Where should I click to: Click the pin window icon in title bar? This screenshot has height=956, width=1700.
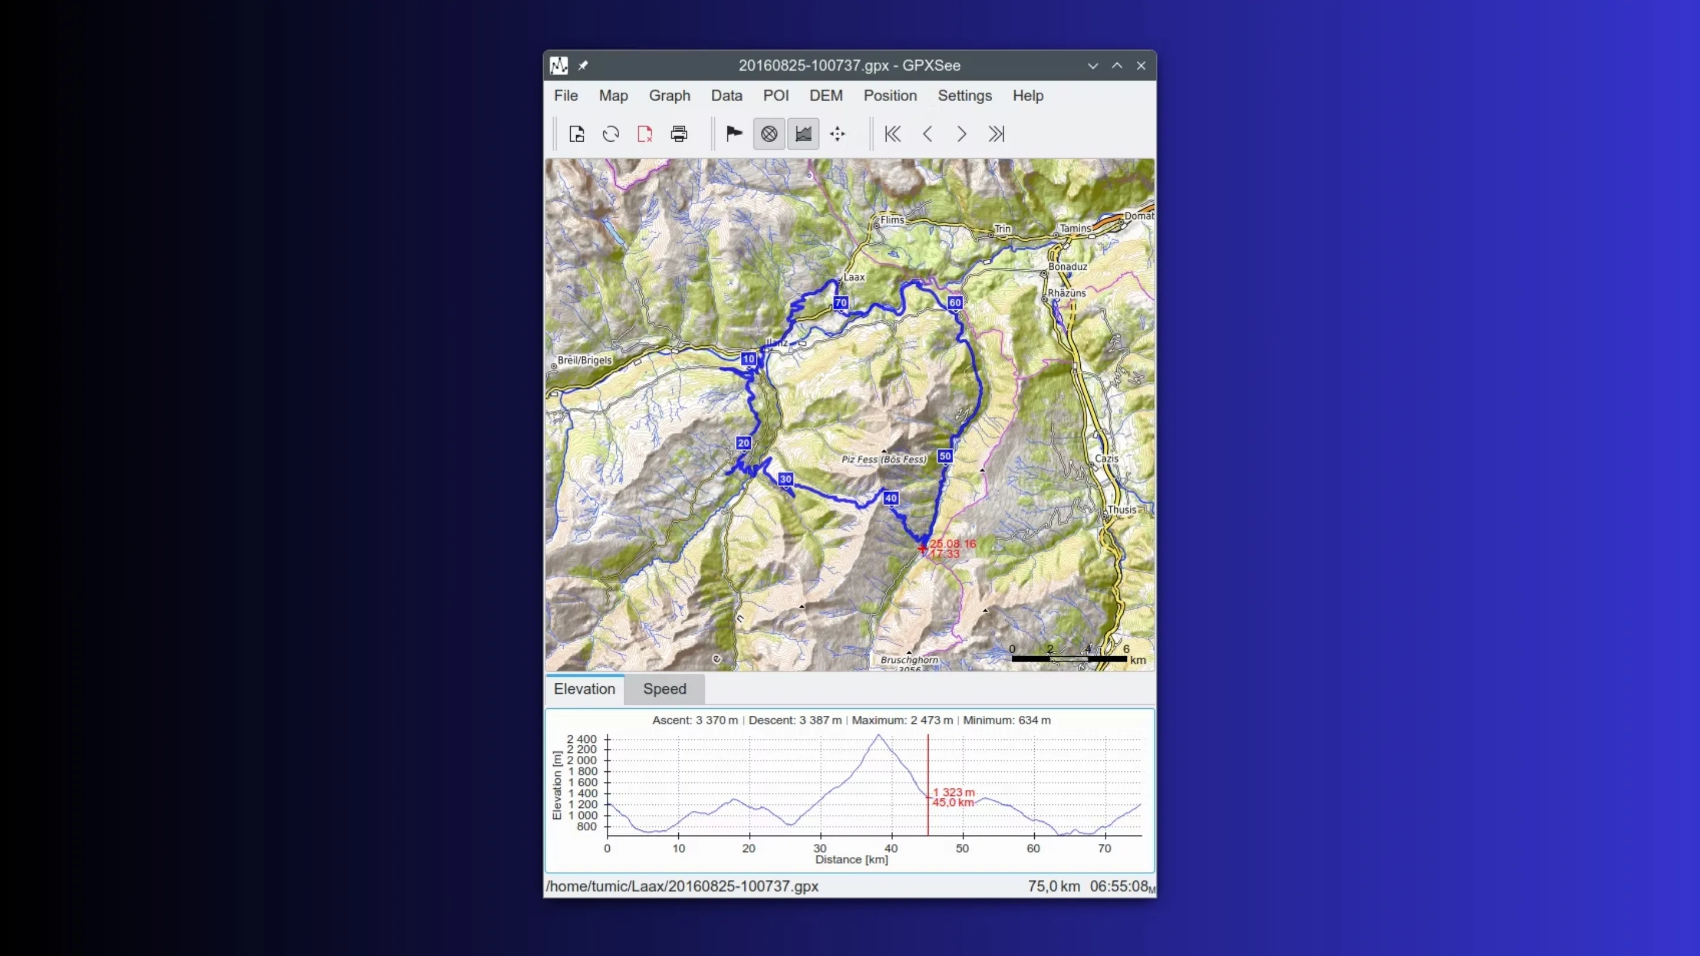click(x=583, y=66)
